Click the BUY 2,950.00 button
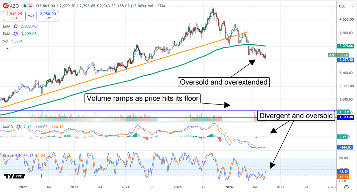Screen dimensions: 357x192 48,16
